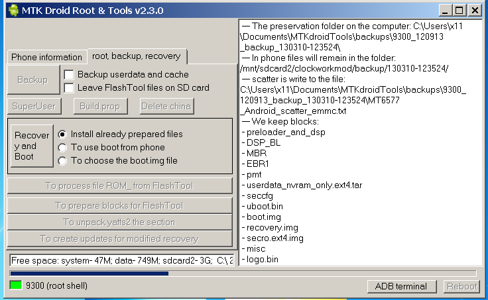This screenshot has height=300, width=488.
Task: Click '- secro.ext4.img' log line
Action: tap(273, 238)
